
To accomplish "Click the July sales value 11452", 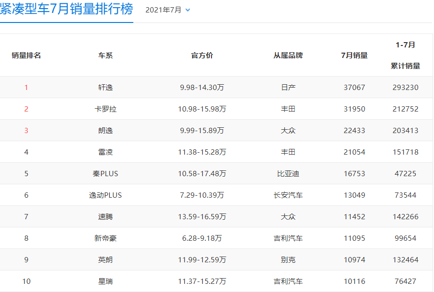I will tap(354, 216).
